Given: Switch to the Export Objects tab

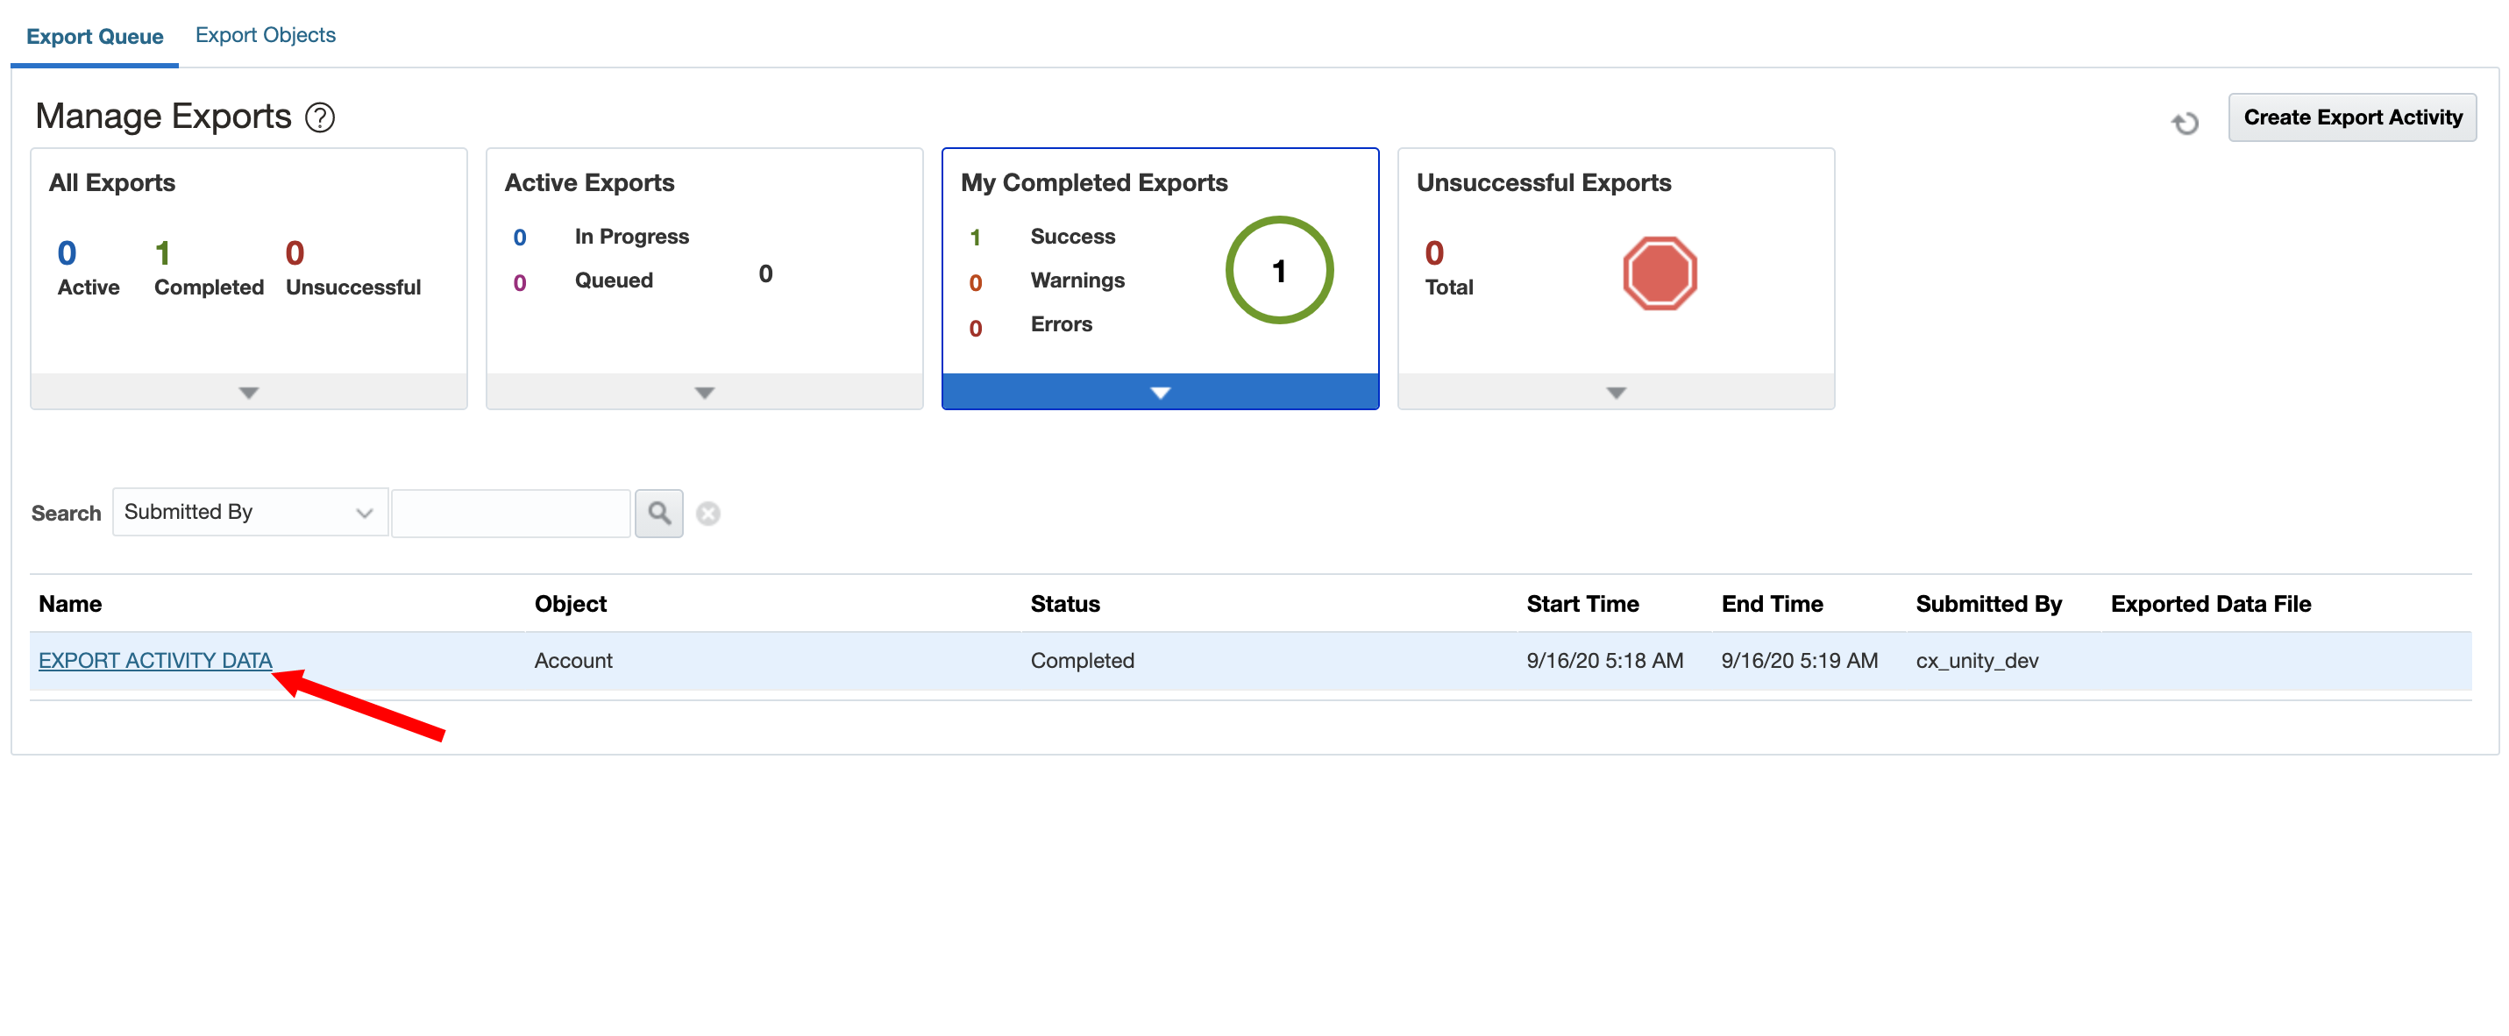Looking at the screenshot, I should pos(265,35).
